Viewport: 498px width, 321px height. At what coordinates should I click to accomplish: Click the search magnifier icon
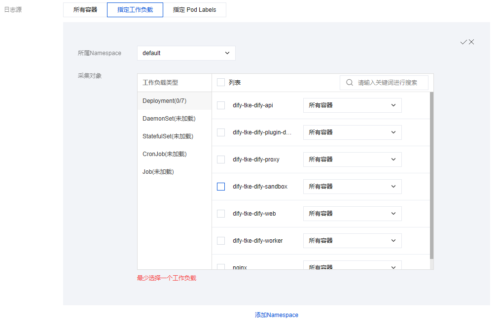pyautogui.click(x=350, y=83)
